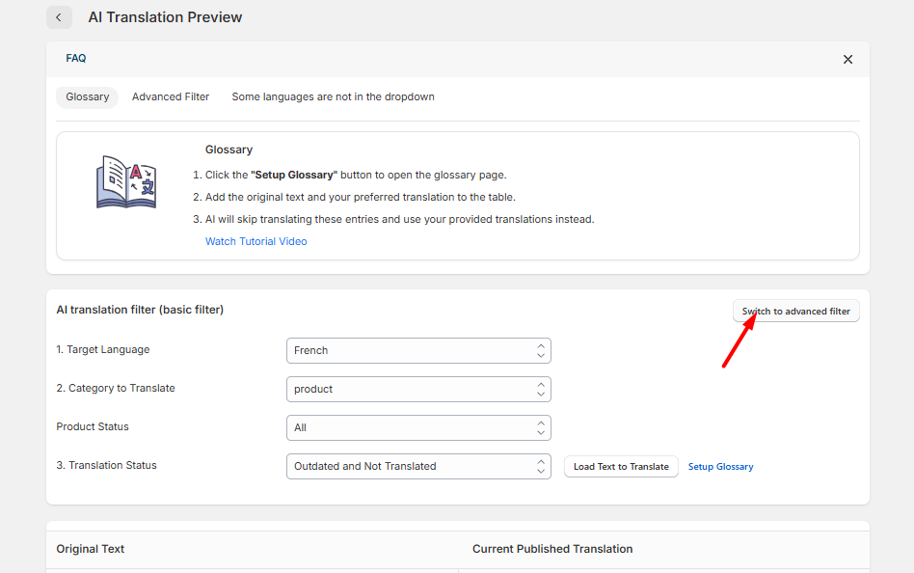The width and height of the screenshot is (914, 573).
Task: Select the Glossary FAQ tab
Action: pos(87,97)
